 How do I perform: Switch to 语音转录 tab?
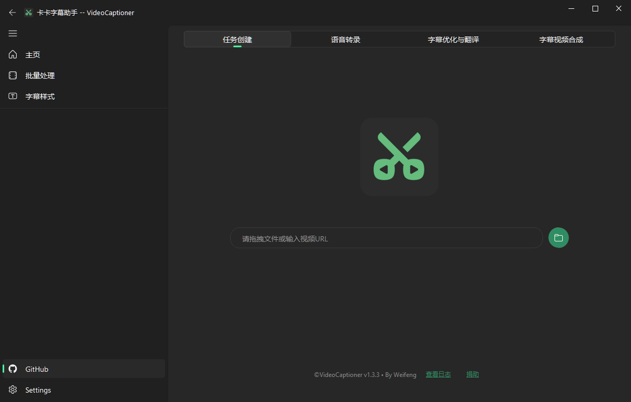pos(346,39)
